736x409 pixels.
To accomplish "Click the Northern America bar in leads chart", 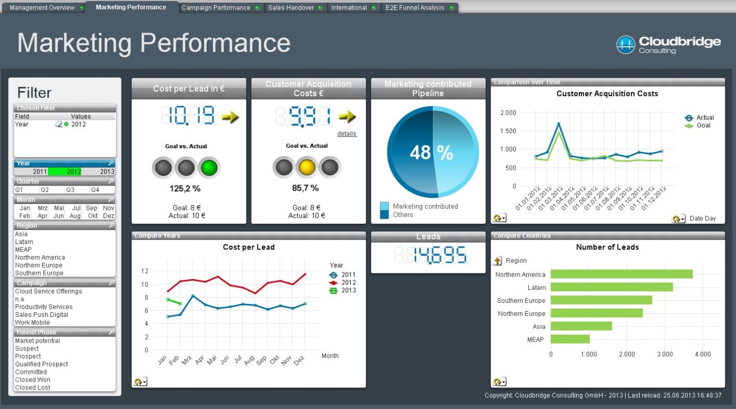I will tap(621, 274).
